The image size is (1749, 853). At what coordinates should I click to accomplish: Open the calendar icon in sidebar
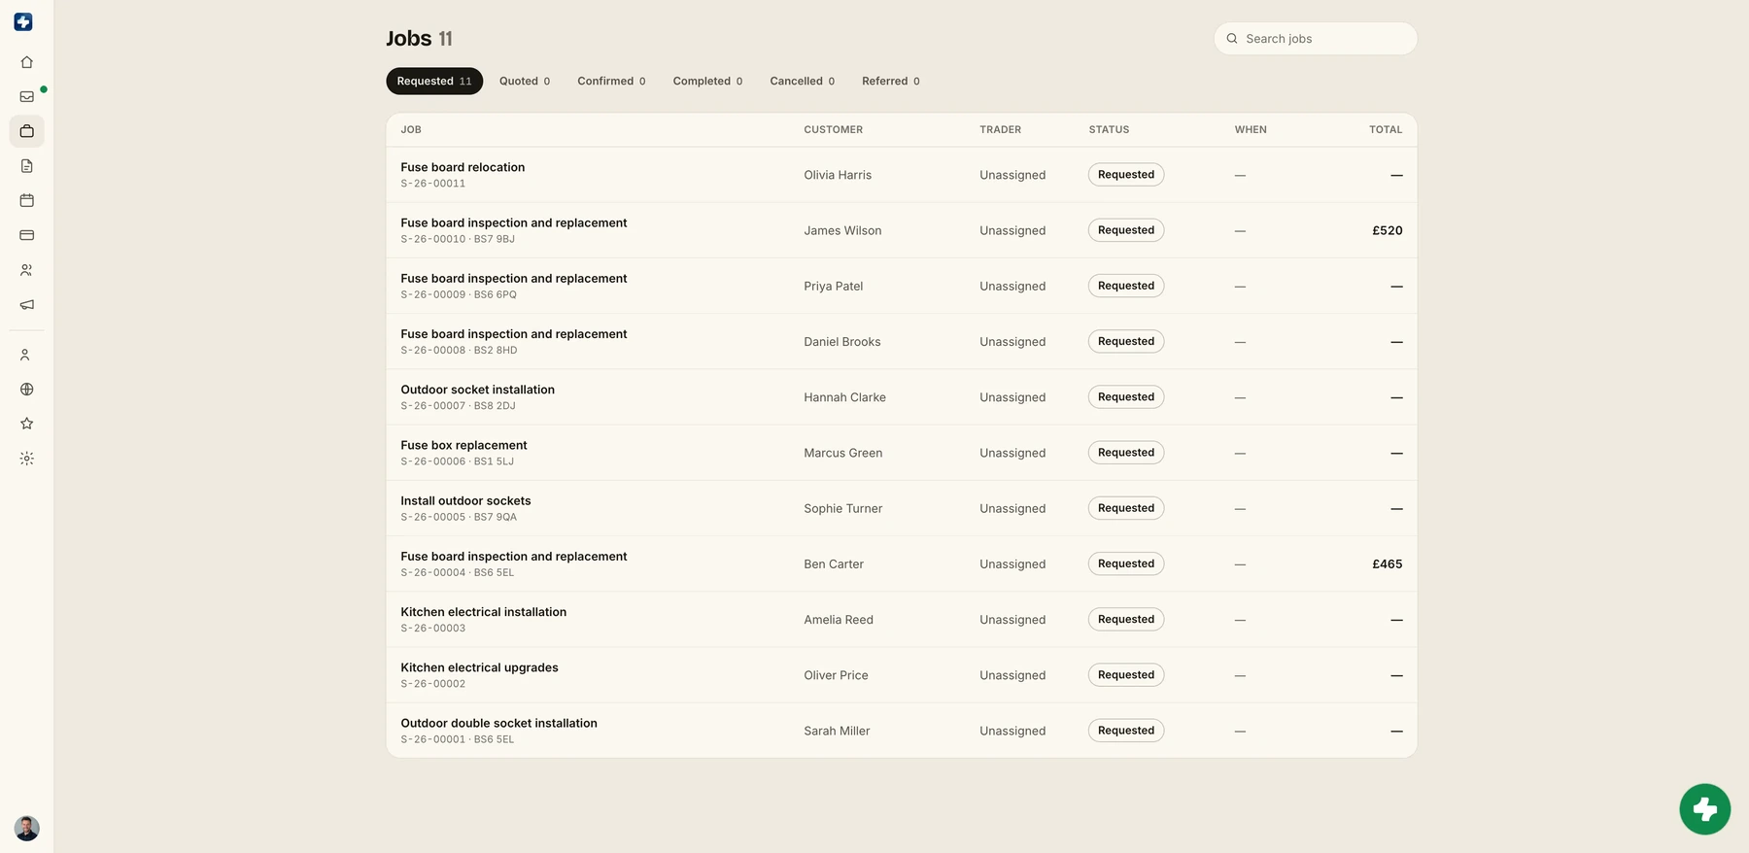pyautogui.click(x=26, y=200)
